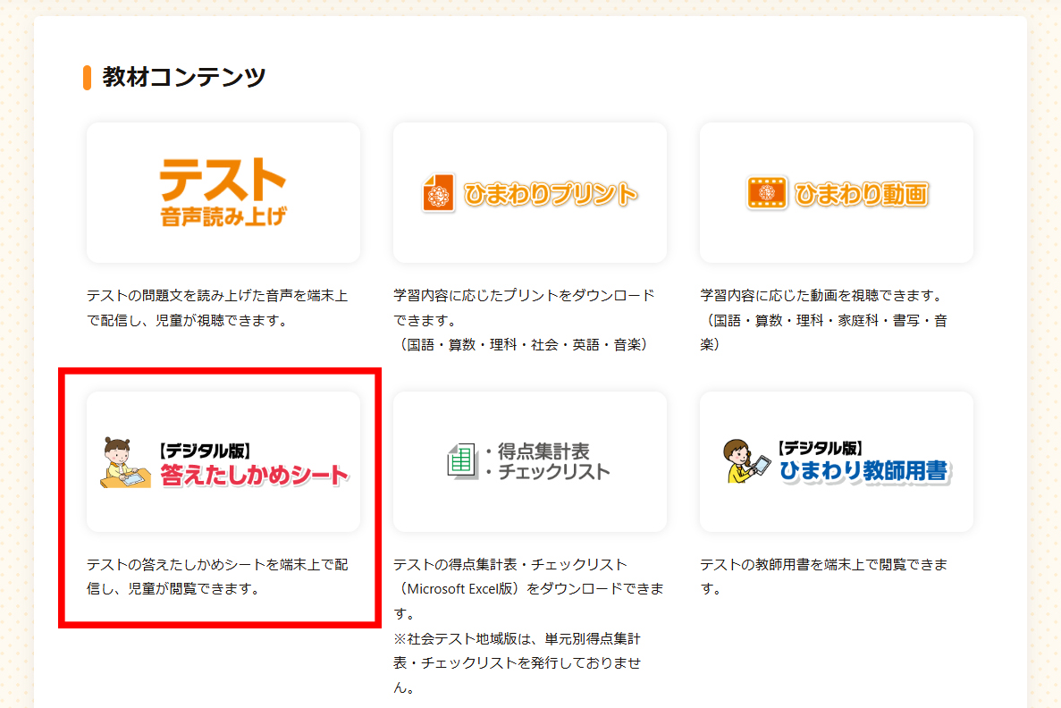The width and height of the screenshot is (1061, 708).
Task: Select the ひまわり動画 tile
Action: point(836,192)
